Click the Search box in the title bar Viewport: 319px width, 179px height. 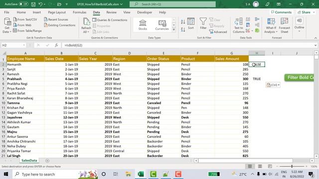(172, 4)
